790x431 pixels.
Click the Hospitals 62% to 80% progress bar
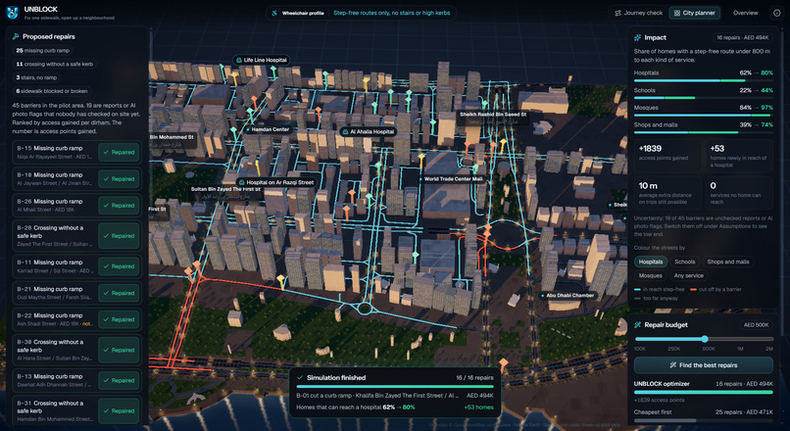[704, 80]
